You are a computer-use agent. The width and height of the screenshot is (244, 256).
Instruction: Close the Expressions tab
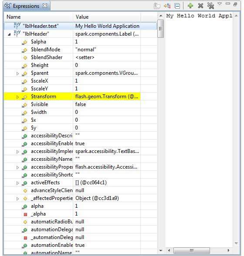[45, 6]
